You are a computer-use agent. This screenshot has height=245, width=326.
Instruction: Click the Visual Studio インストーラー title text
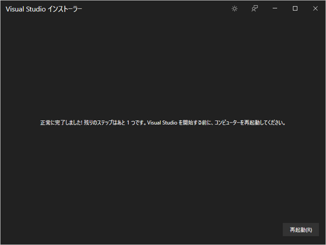coord(44,9)
